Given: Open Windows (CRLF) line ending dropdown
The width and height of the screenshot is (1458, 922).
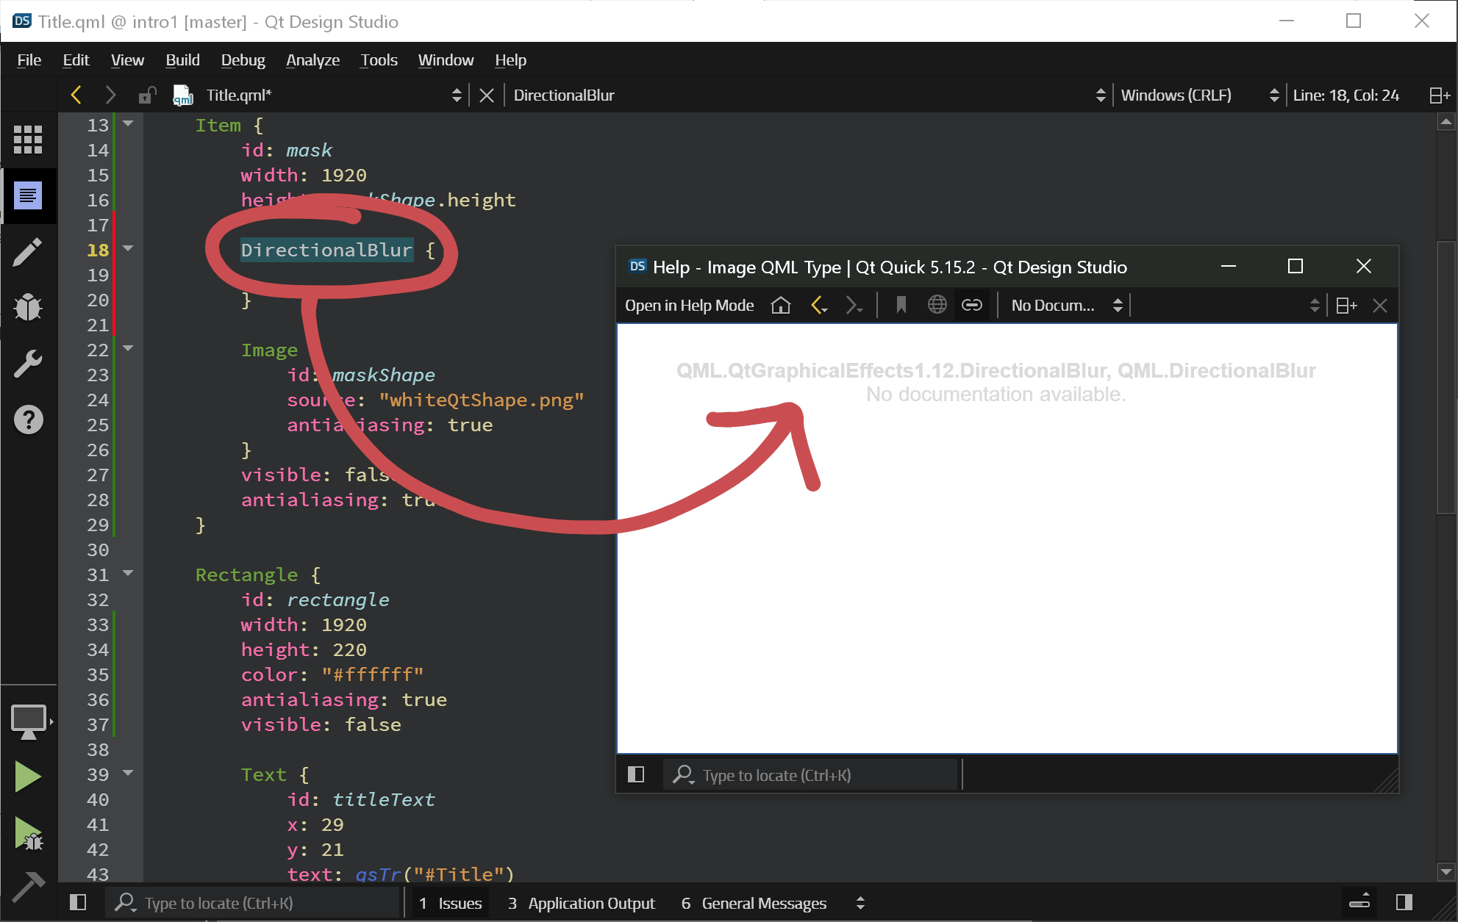Looking at the screenshot, I should click(1273, 96).
